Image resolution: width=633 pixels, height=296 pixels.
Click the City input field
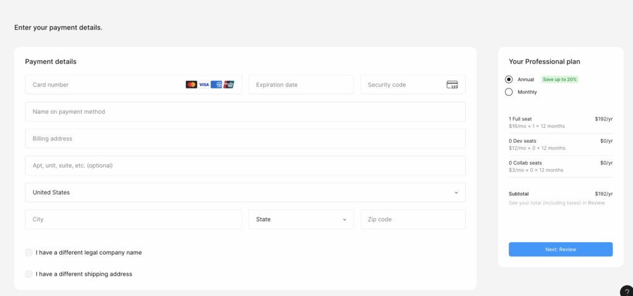(x=133, y=219)
